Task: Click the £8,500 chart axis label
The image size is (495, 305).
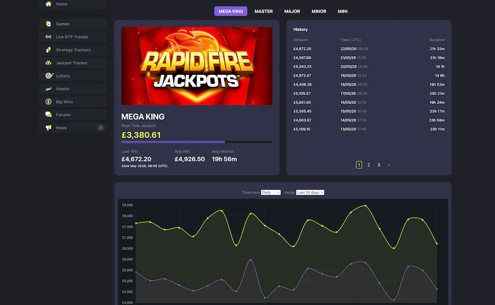Action: (x=128, y=205)
